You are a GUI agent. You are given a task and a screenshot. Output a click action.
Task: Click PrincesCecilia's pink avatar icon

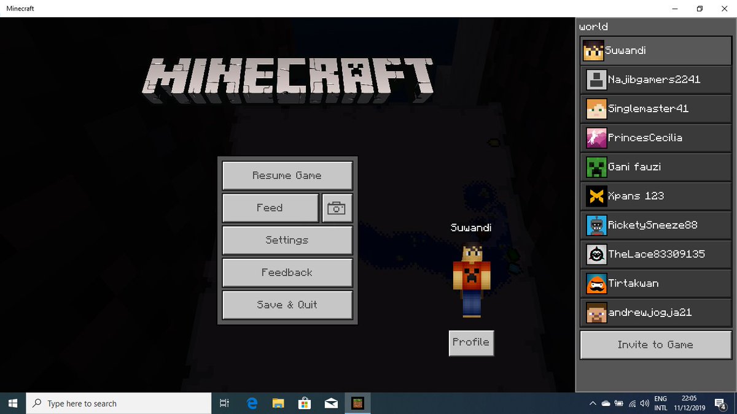tap(596, 138)
